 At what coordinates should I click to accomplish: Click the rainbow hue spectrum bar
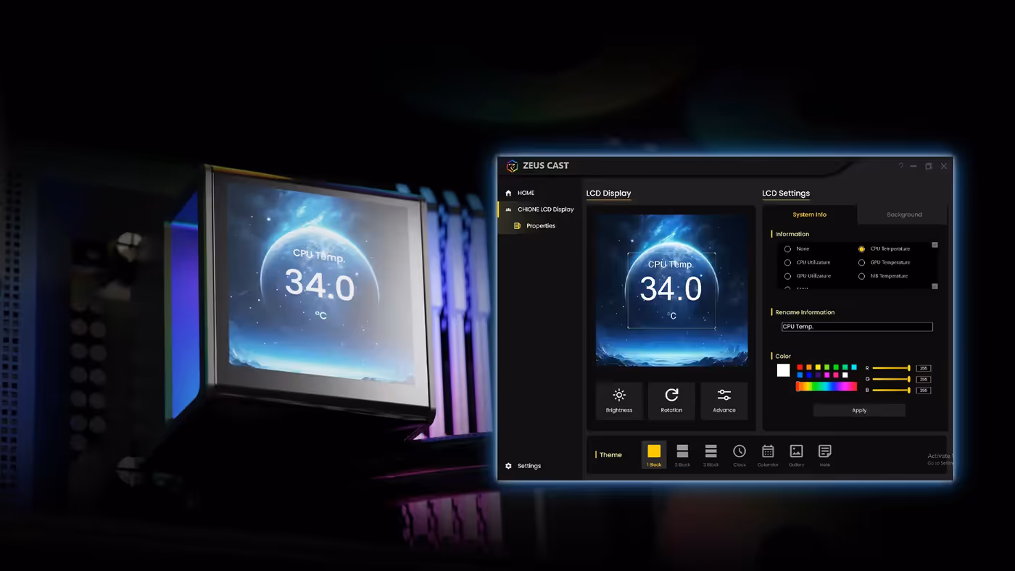[x=826, y=387]
